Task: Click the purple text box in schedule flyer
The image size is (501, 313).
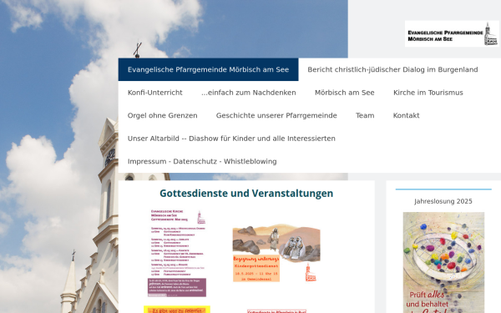Action: [177, 287]
